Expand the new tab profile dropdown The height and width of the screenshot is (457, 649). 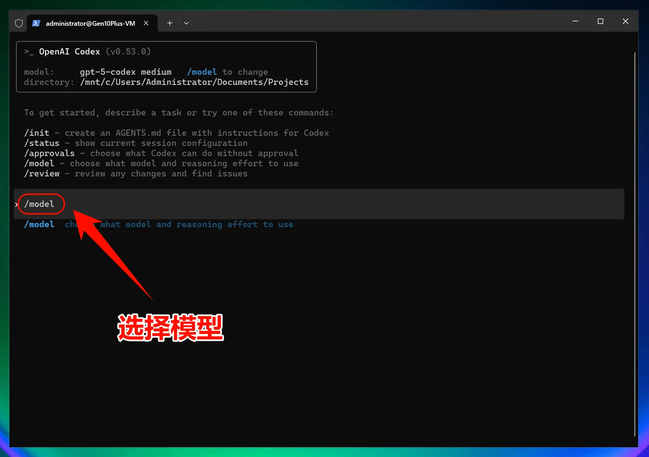coord(186,23)
